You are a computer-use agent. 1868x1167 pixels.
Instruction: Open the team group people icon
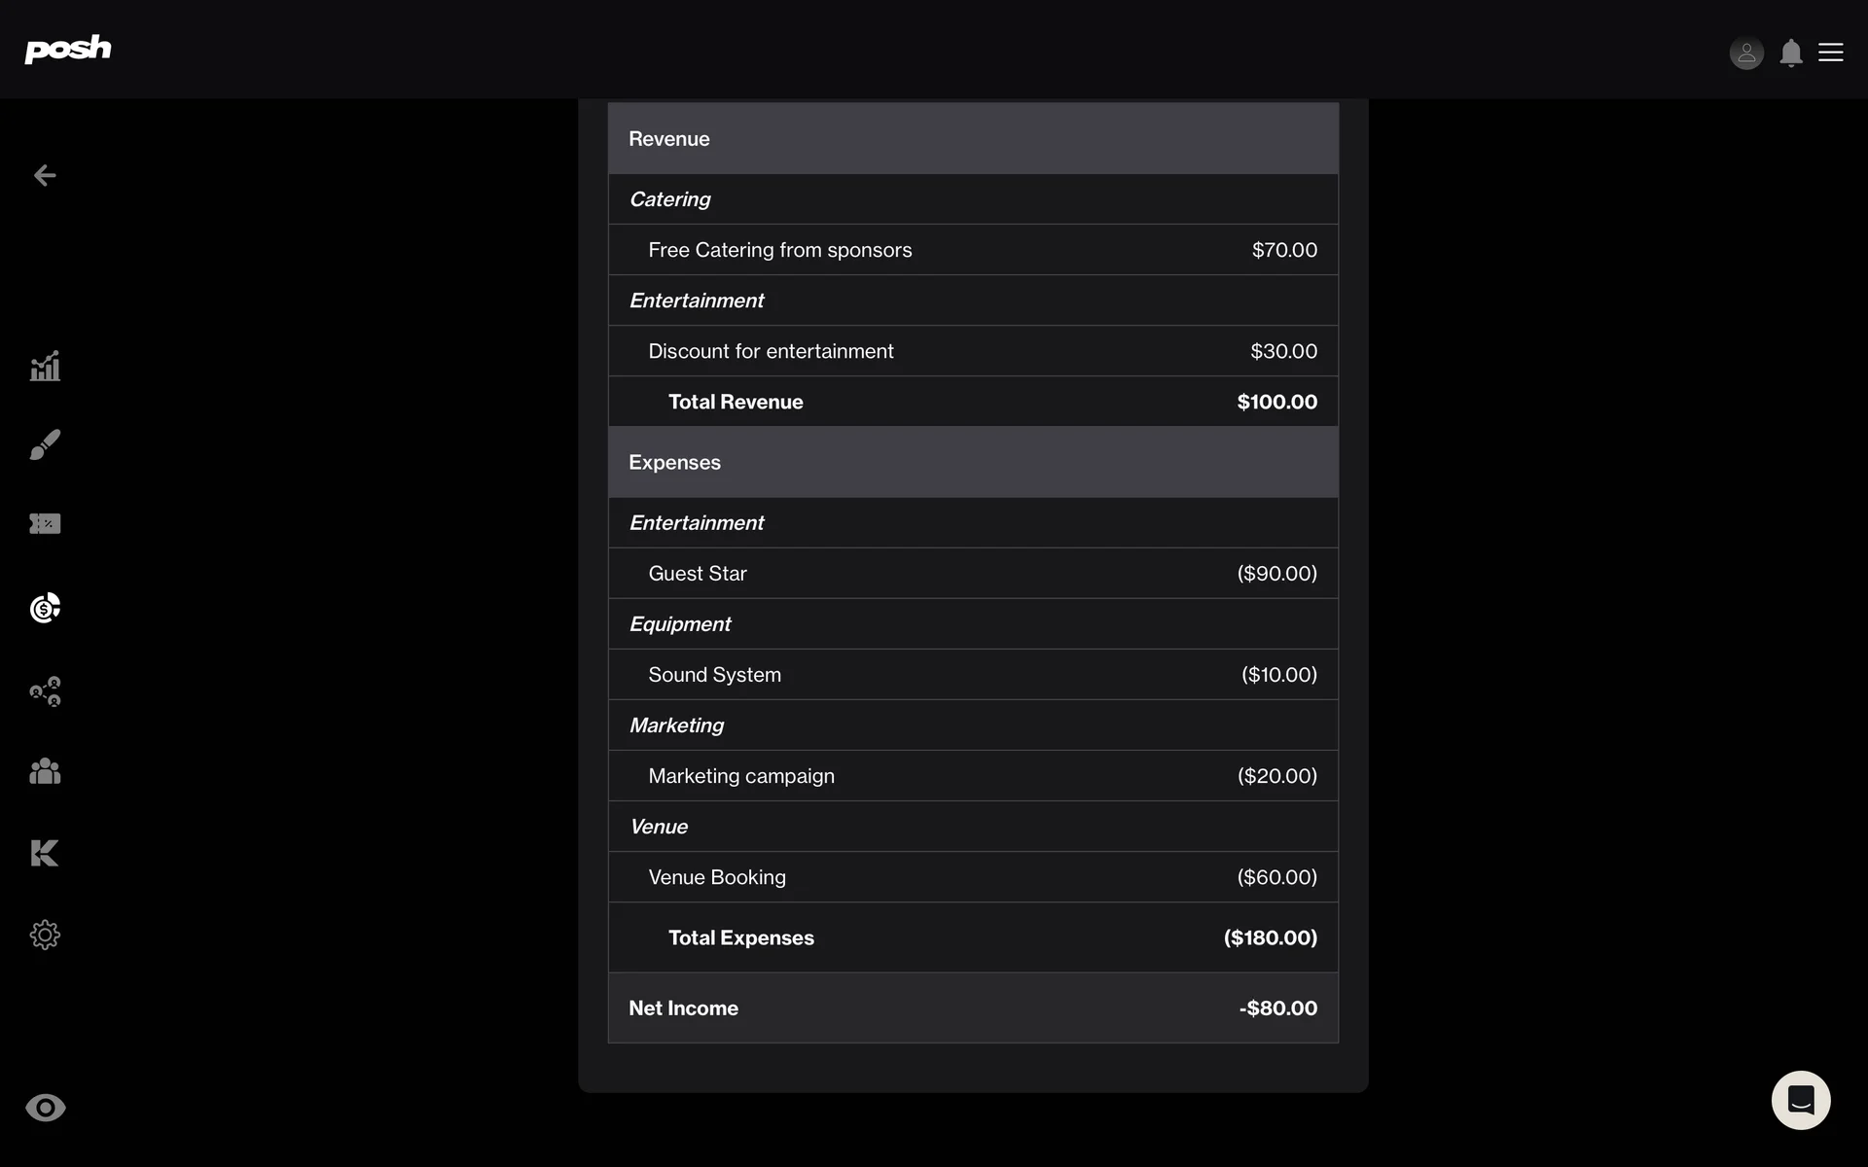(x=45, y=771)
